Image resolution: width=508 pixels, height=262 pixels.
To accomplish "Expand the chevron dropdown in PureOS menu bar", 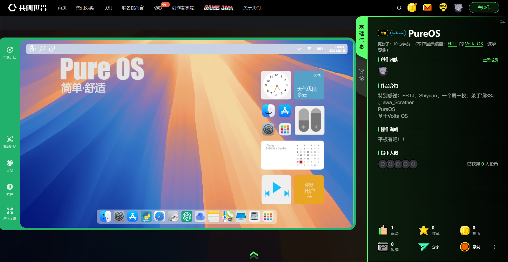I will tap(299, 49).
